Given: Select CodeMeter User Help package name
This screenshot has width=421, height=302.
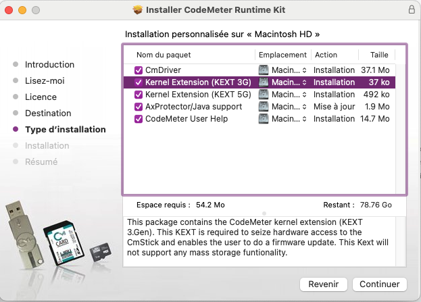Looking at the screenshot, I should pyautogui.click(x=187, y=119).
